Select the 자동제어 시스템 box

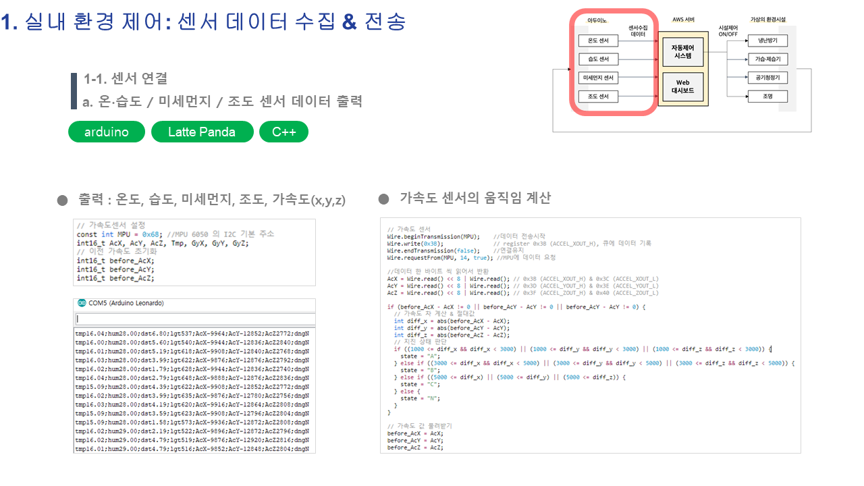[683, 51]
